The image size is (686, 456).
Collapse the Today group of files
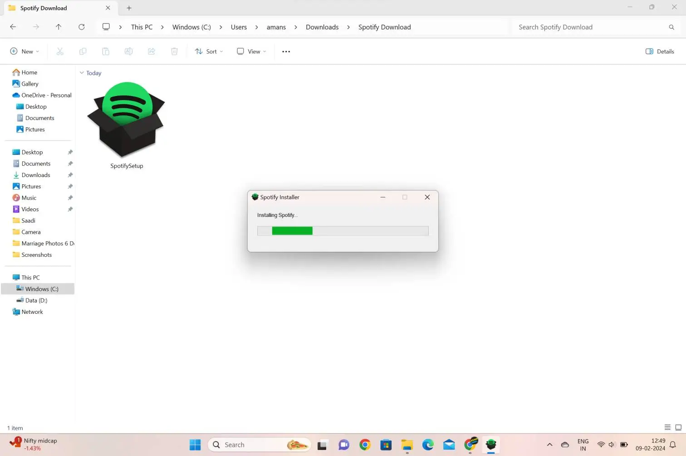pos(82,73)
